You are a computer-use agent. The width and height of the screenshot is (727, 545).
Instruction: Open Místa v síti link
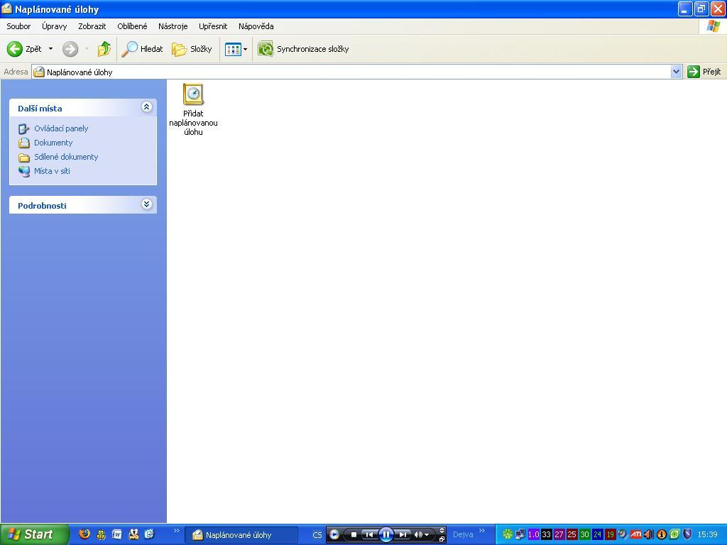pos(52,171)
